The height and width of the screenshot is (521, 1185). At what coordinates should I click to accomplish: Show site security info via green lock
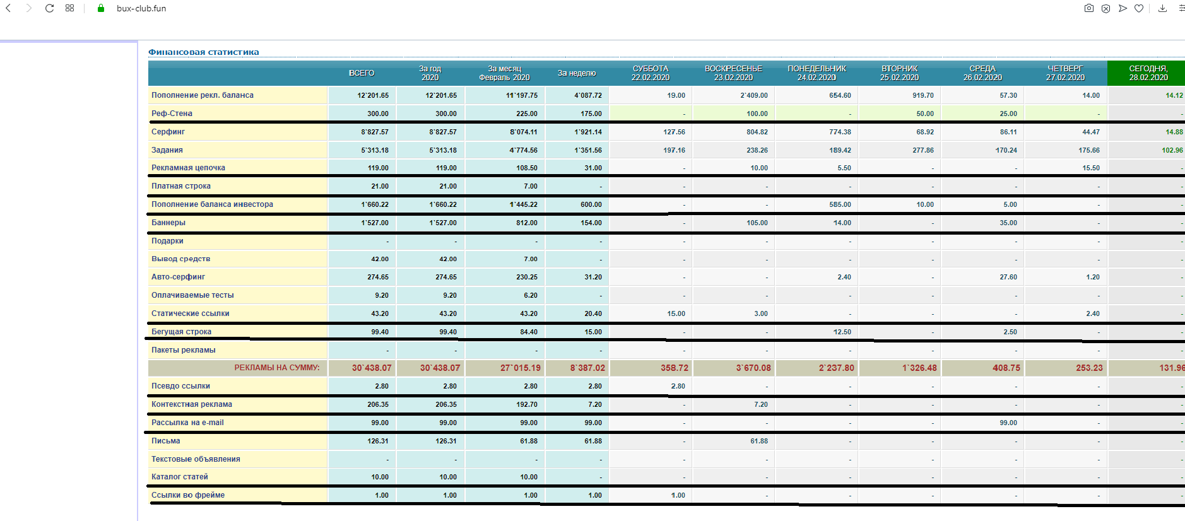(x=100, y=8)
